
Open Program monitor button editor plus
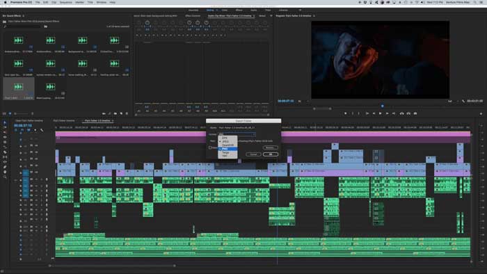pyautogui.click(x=481, y=113)
